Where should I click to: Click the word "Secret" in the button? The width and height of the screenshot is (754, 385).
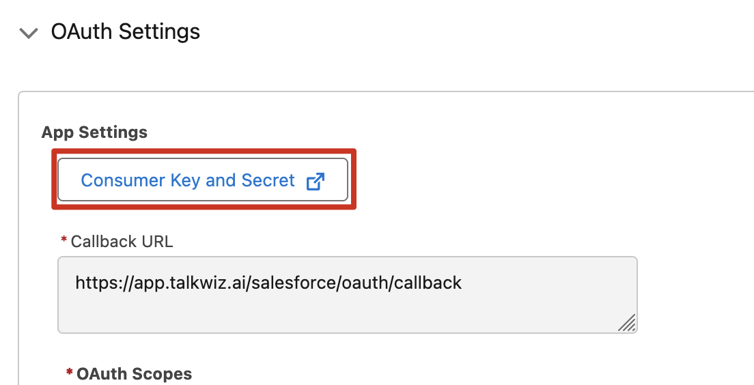click(268, 180)
